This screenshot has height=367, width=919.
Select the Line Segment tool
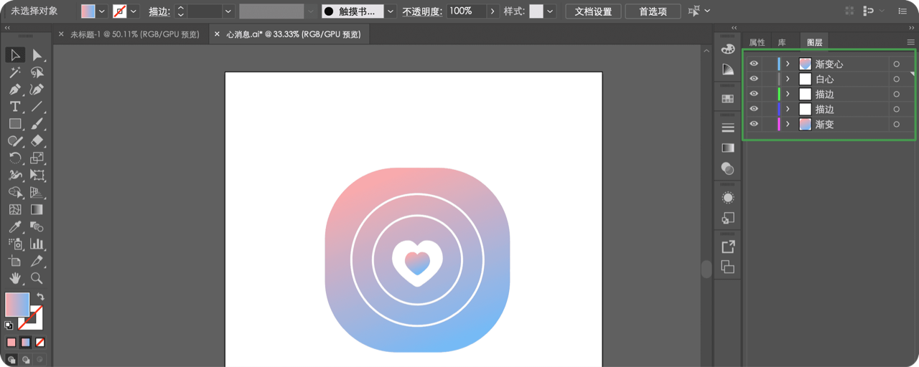tap(37, 106)
